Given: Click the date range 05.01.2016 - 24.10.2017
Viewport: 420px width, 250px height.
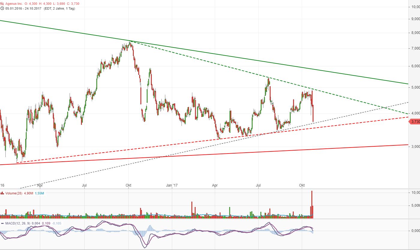Looking at the screenshot, I should click(22, 8).
